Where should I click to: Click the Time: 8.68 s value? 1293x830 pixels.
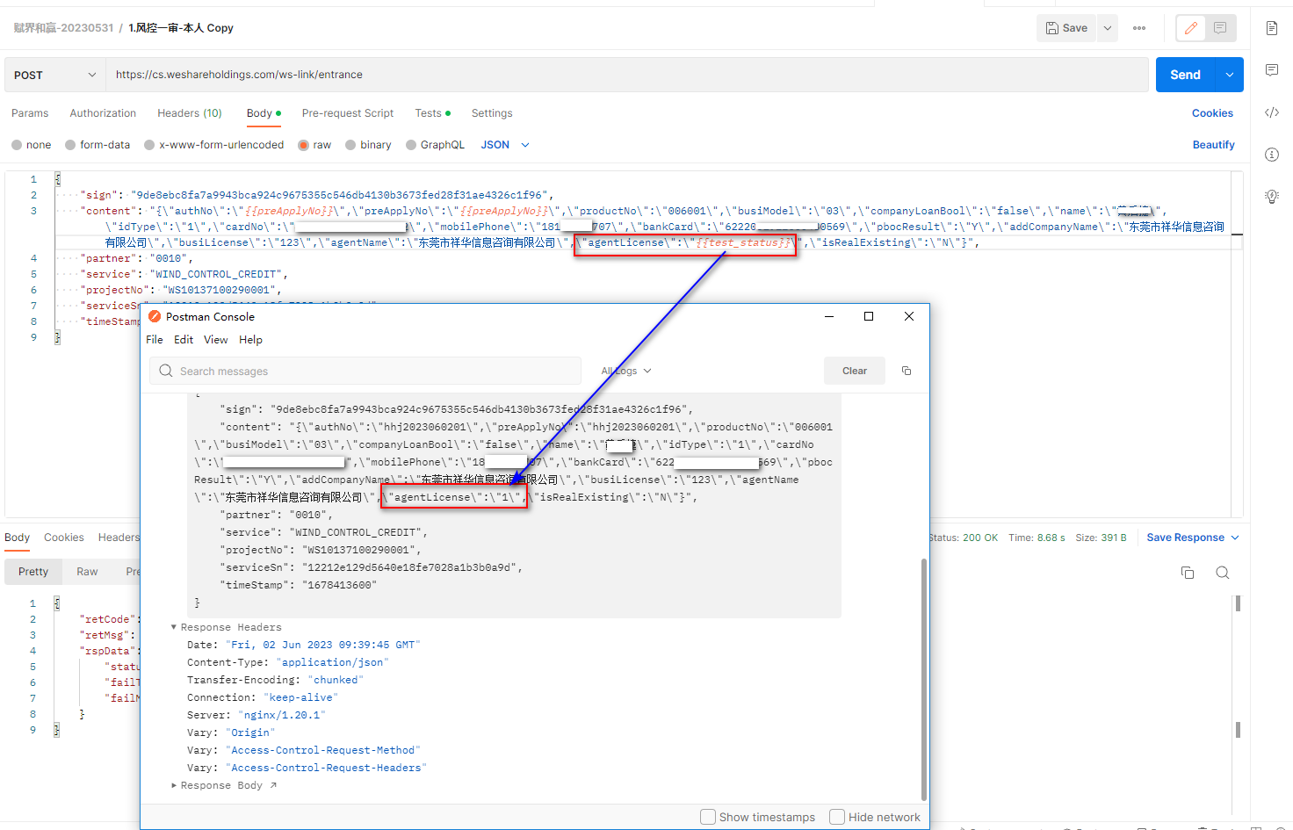tap(1037, 538)
